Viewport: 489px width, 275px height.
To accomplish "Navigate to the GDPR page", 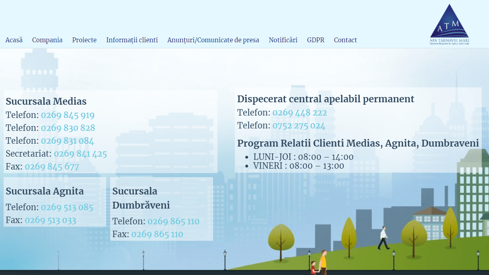I will pyautogui.click(x=316, y=40).
